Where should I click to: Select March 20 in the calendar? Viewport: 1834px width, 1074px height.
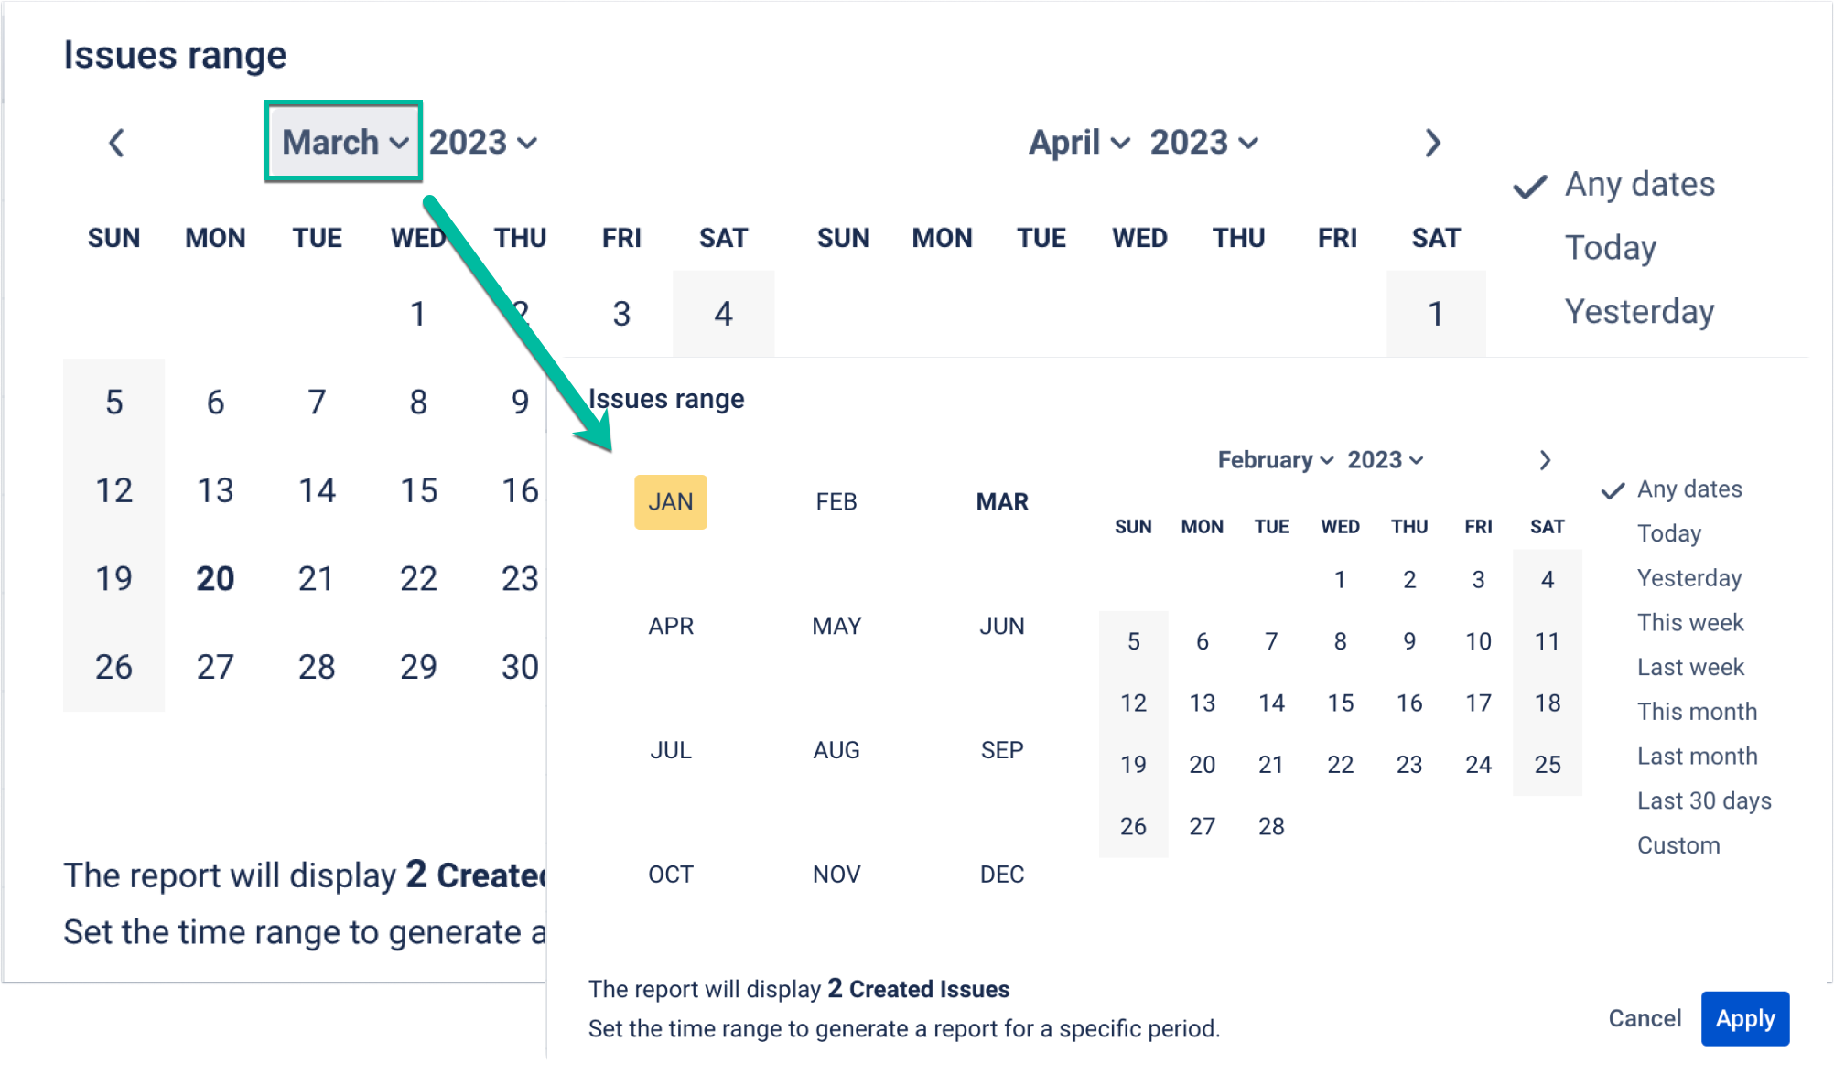215,578
